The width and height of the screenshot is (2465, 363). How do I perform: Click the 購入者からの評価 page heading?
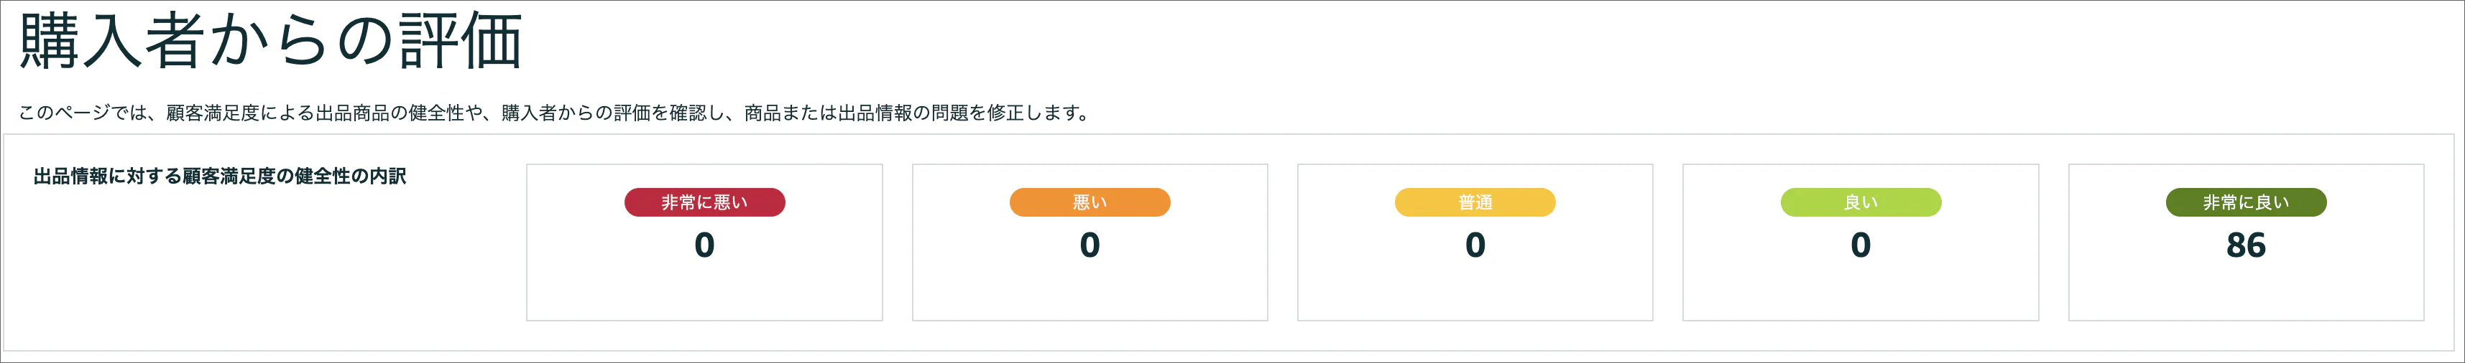tap(271, 42)
